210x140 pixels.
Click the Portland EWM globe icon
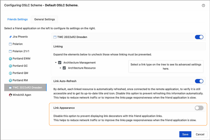(x=10, y=59)
